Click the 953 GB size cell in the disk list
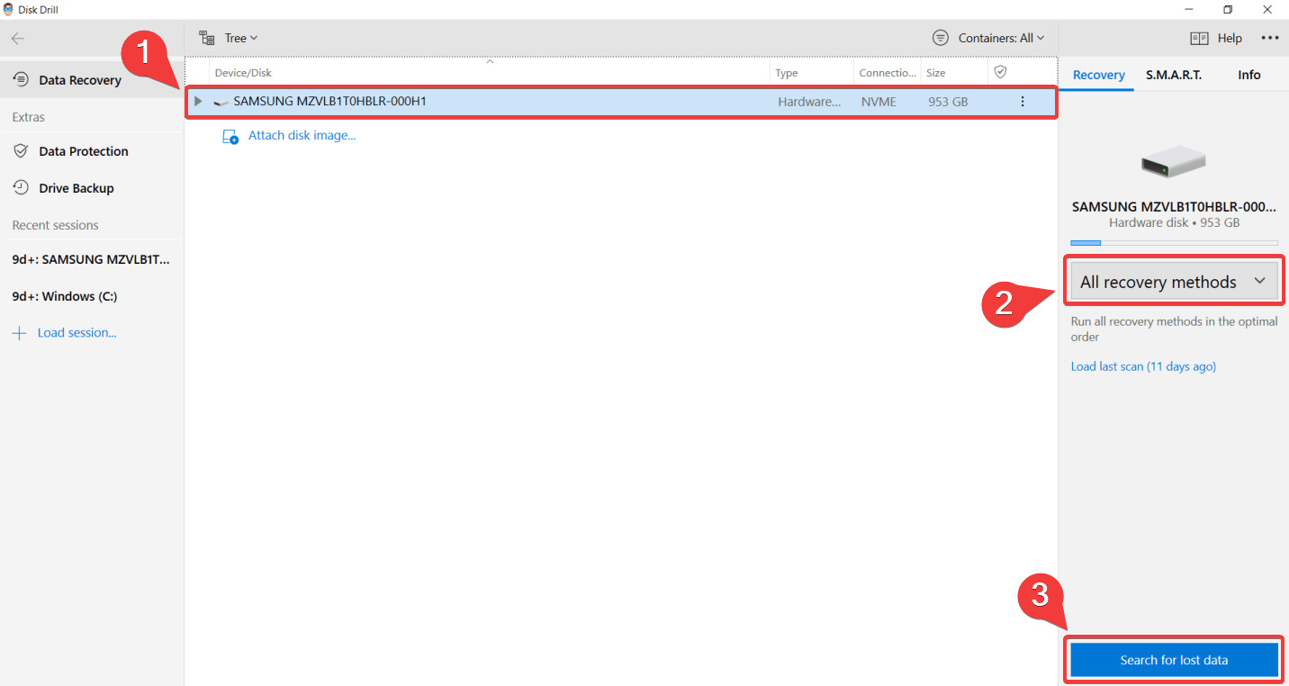The width and height of the screenshot is (1289, 686). click(948, 102)
